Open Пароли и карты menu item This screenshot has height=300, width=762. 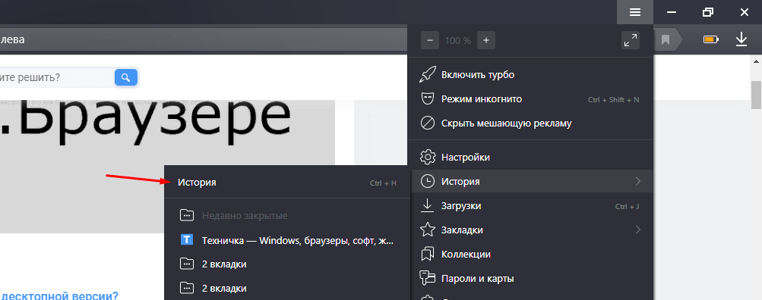[x=531, y=278]
